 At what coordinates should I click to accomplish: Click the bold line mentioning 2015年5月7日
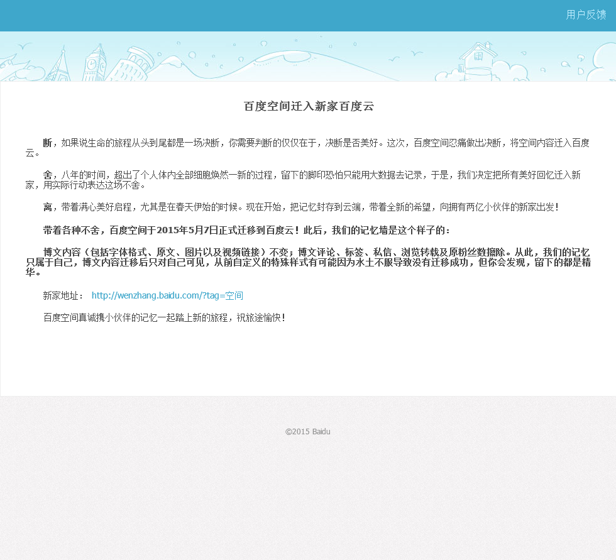(246, 230)
